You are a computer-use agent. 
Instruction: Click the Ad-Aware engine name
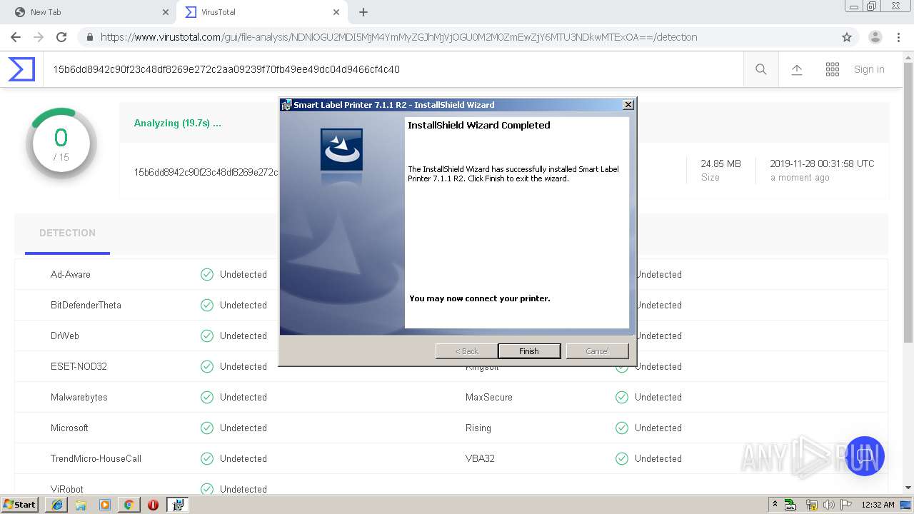click(71, 274)
